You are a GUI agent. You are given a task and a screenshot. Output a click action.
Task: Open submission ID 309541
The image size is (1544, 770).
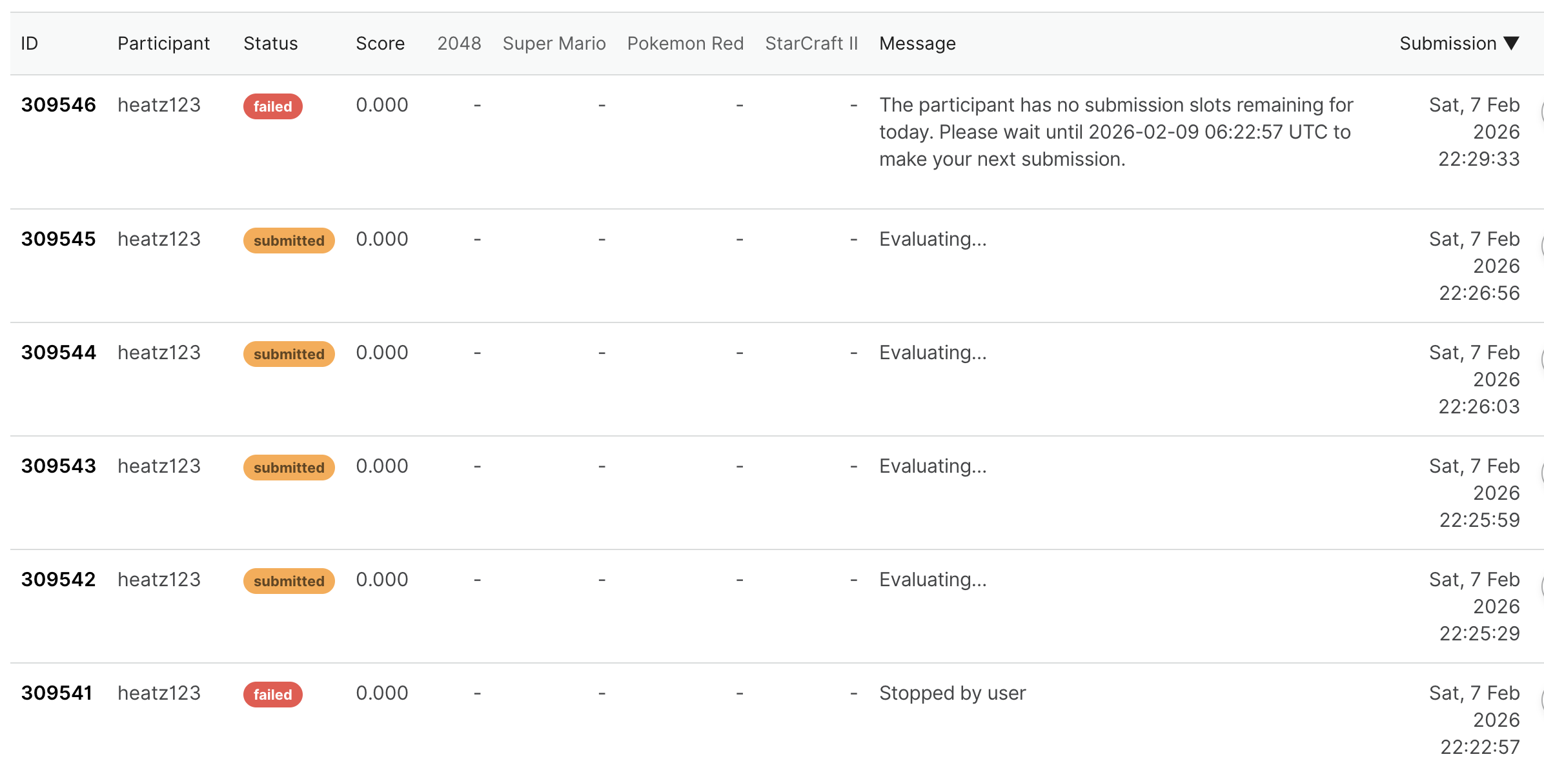[57, 693]
